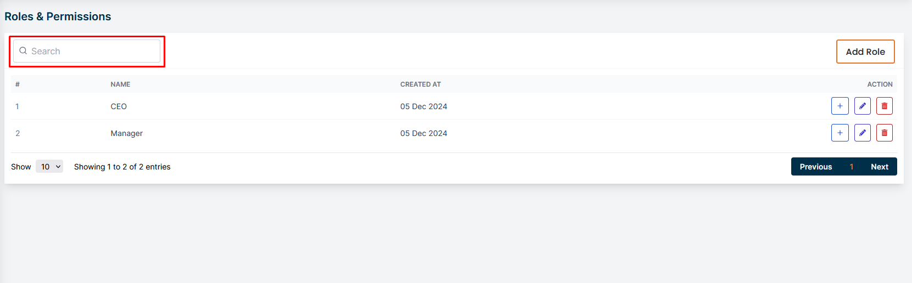Click the magnifier icon in the search box

(x=23, y=51)
